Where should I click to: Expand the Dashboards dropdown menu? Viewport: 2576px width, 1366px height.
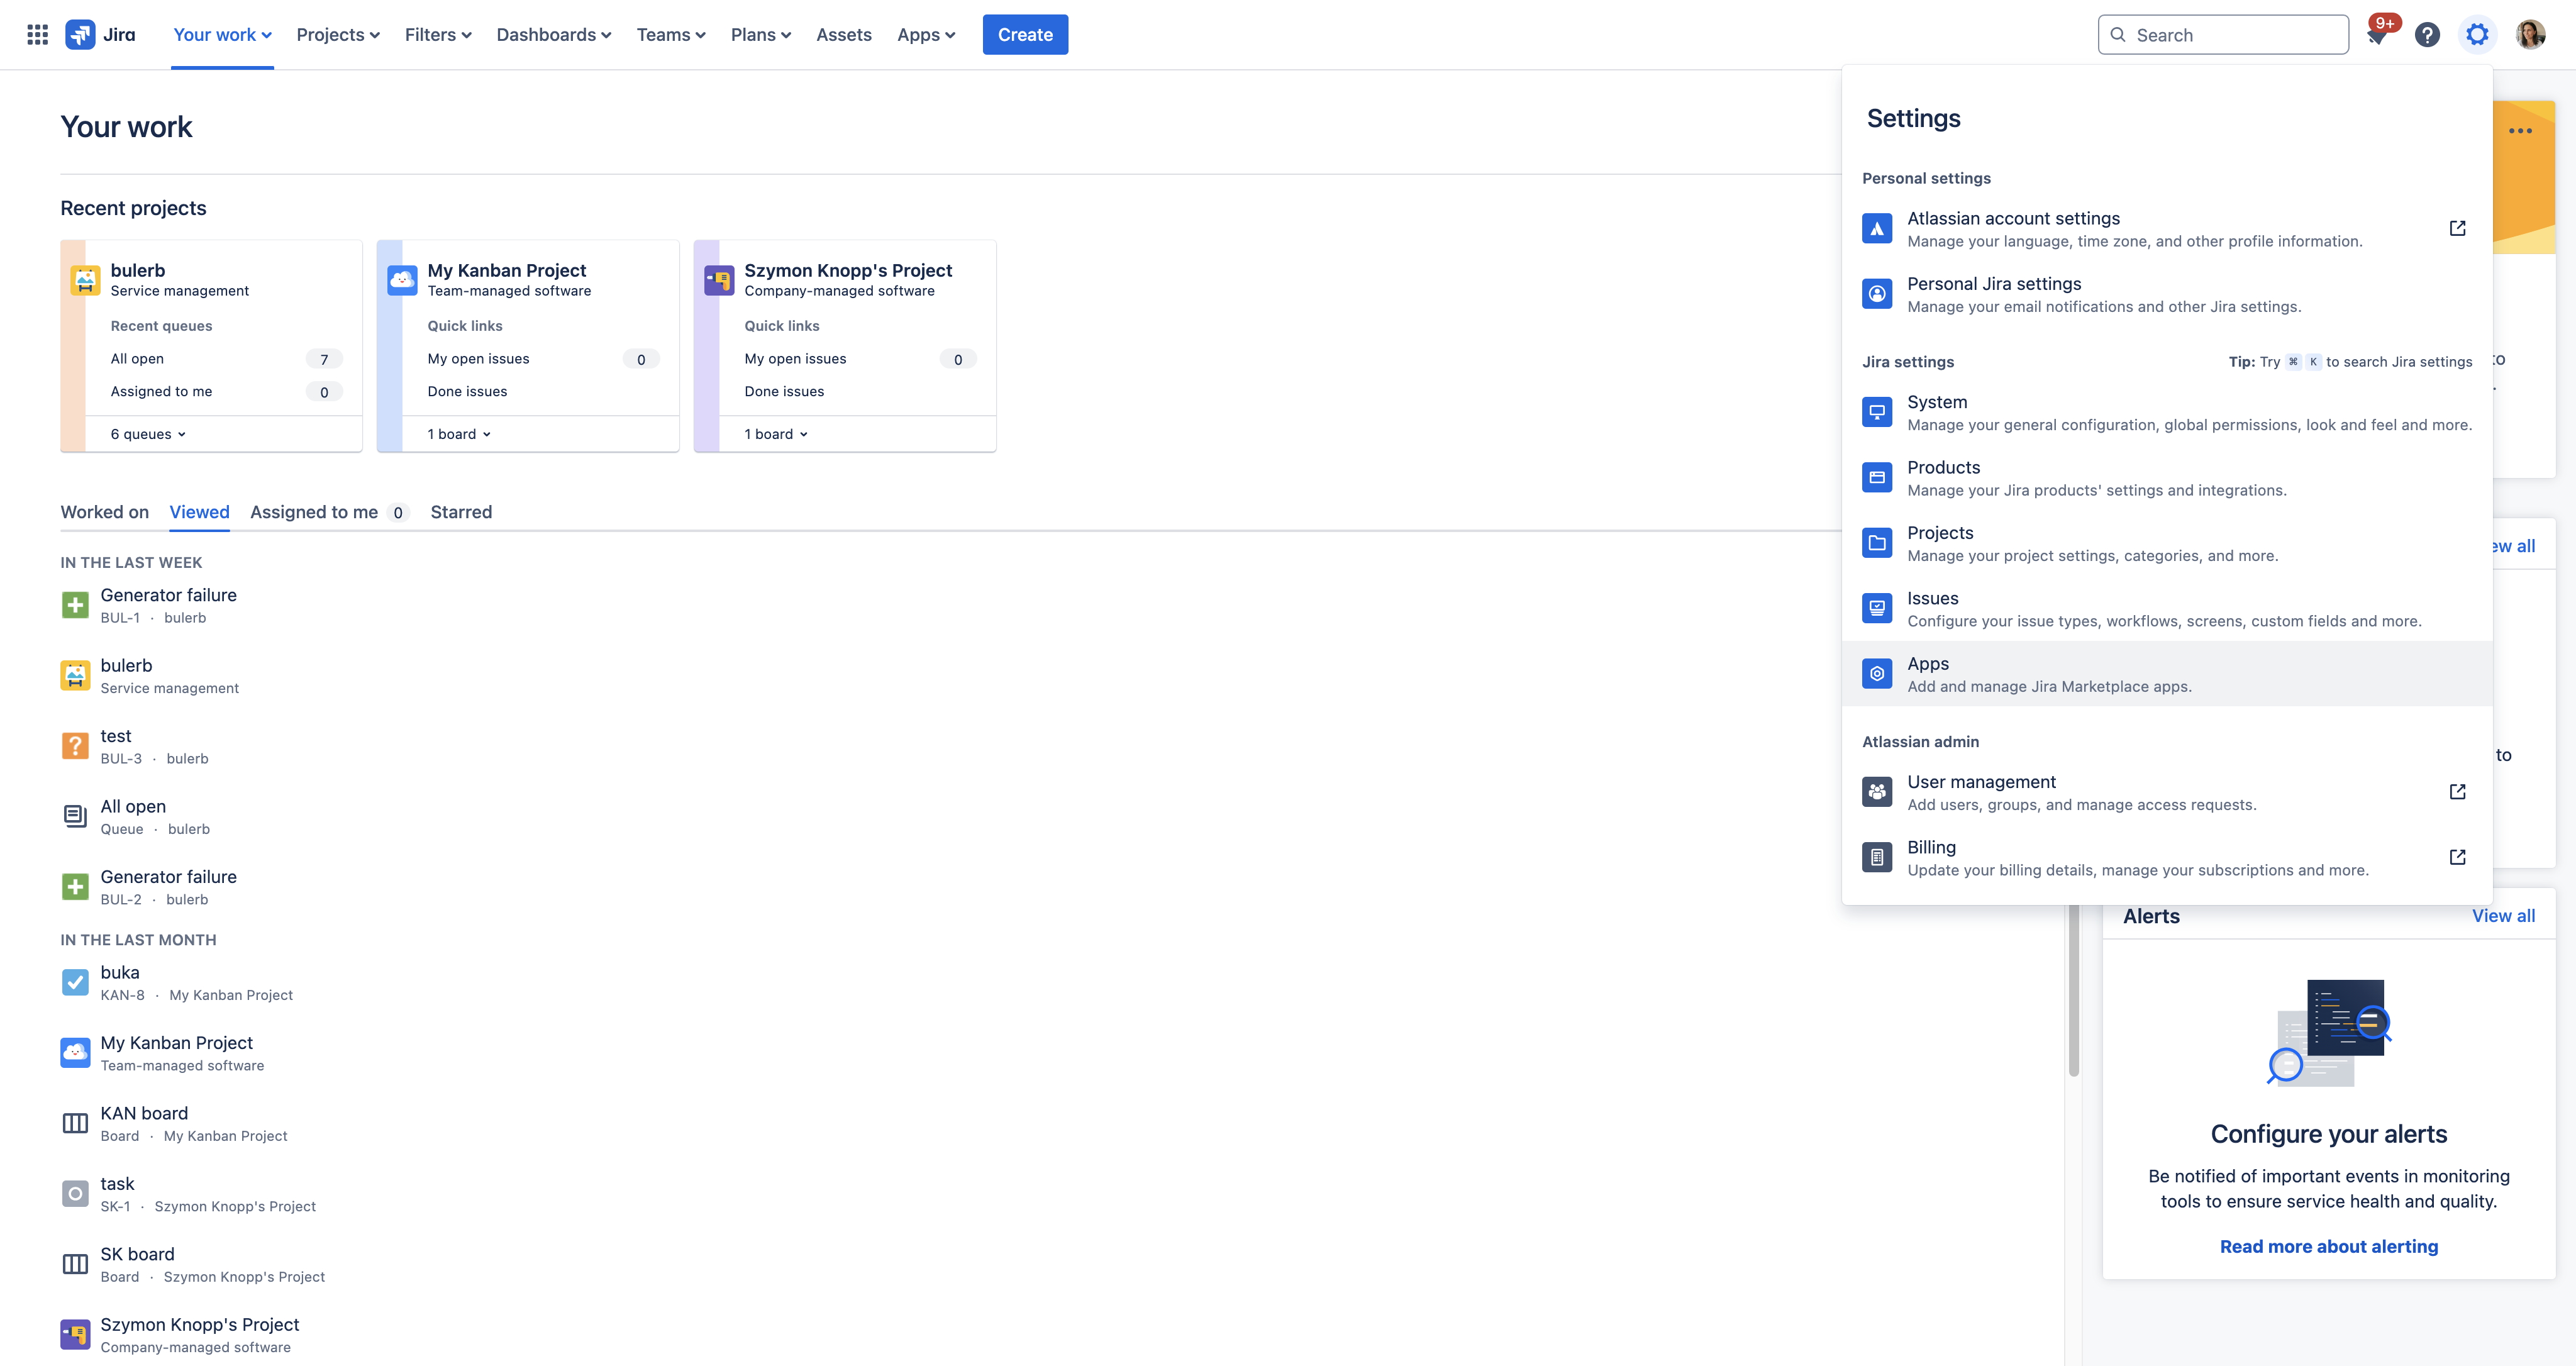pos(554,35)
